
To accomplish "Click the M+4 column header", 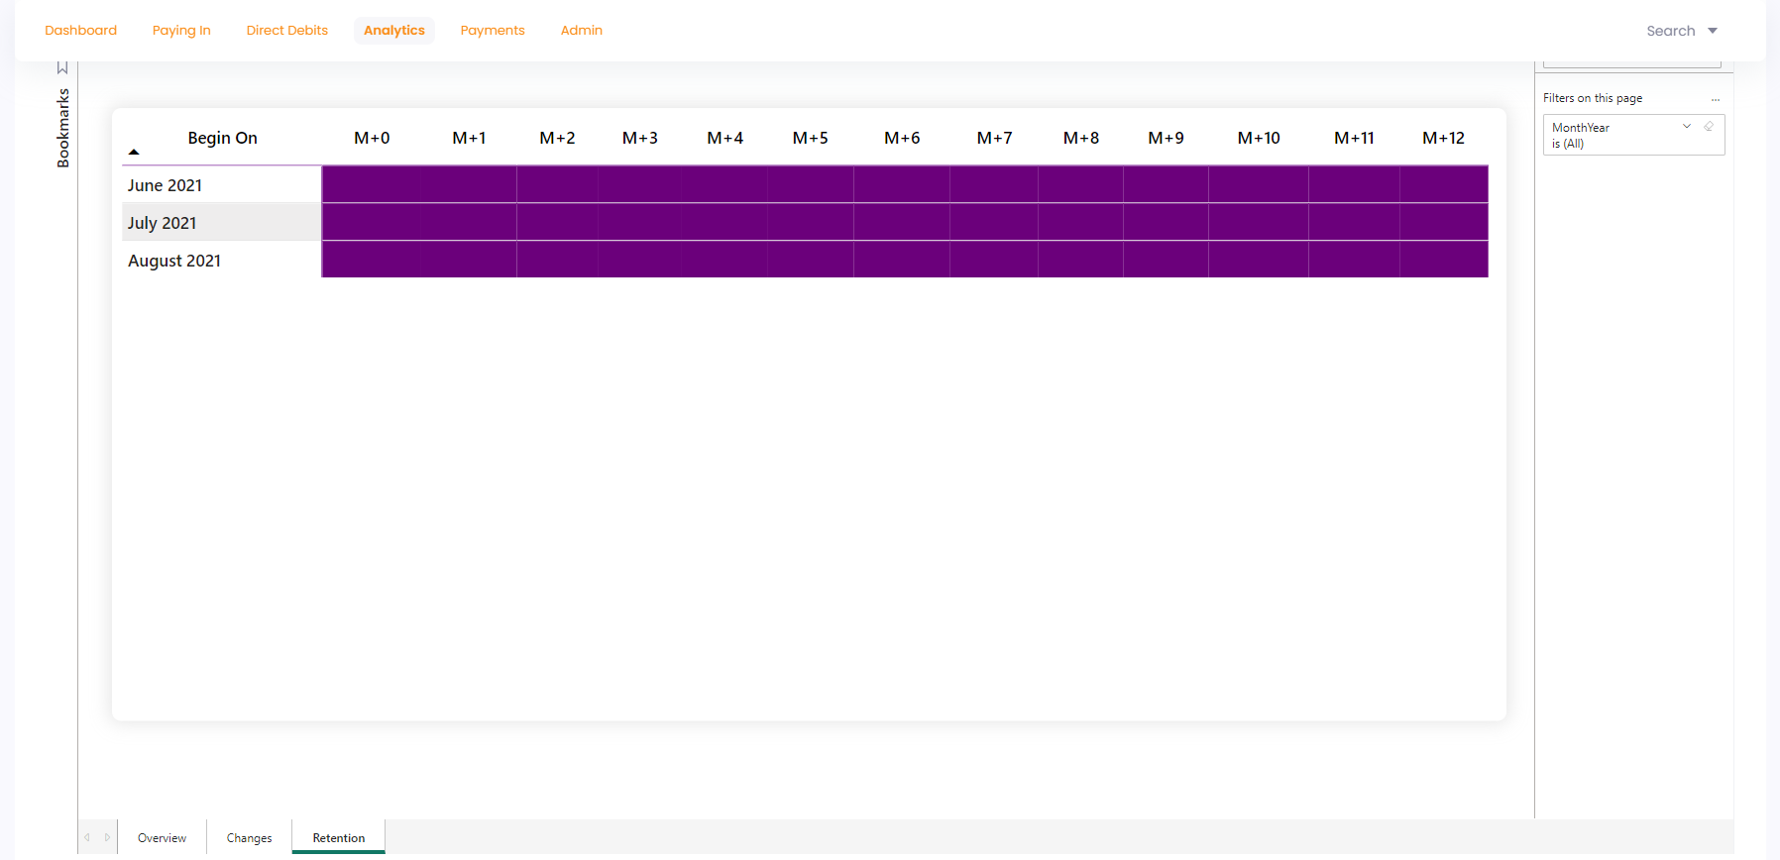I will click(725, 138).
